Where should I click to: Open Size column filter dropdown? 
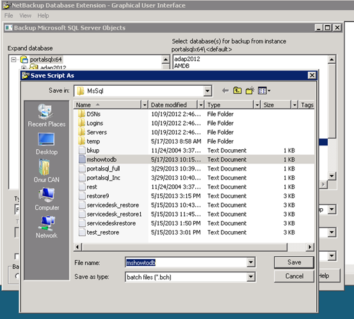pos(294,105)
